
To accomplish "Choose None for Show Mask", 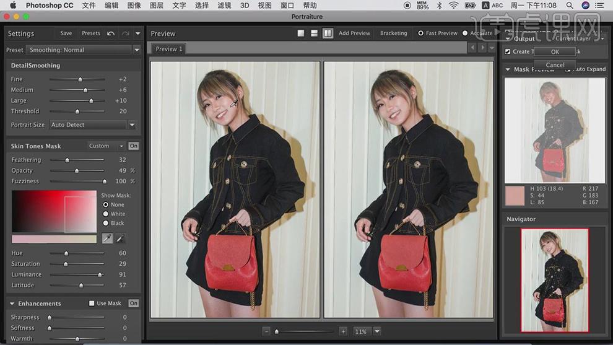I will pyautogui.click(x=105, y=204).
